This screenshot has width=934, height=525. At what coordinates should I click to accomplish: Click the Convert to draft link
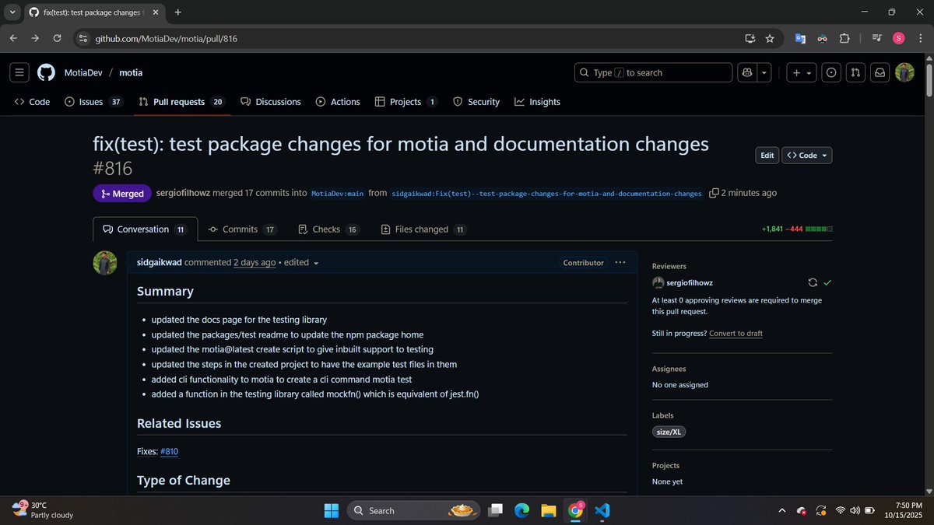click(736, 333)
